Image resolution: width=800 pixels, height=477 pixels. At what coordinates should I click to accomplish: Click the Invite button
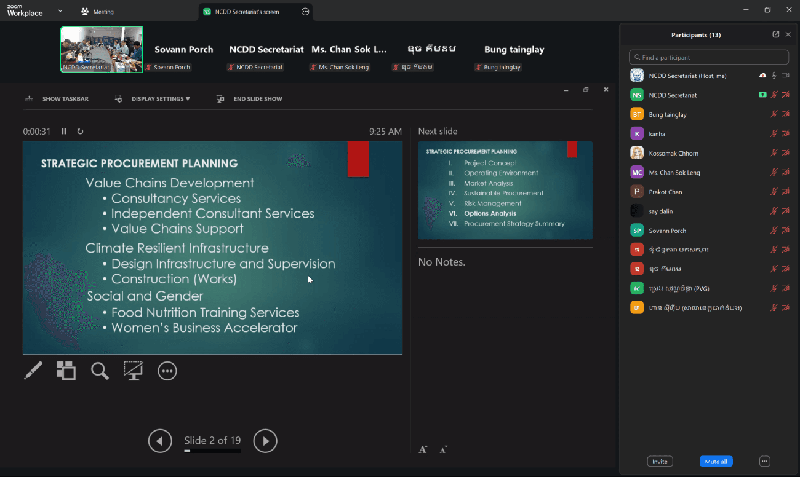click(x=660, y=462)
